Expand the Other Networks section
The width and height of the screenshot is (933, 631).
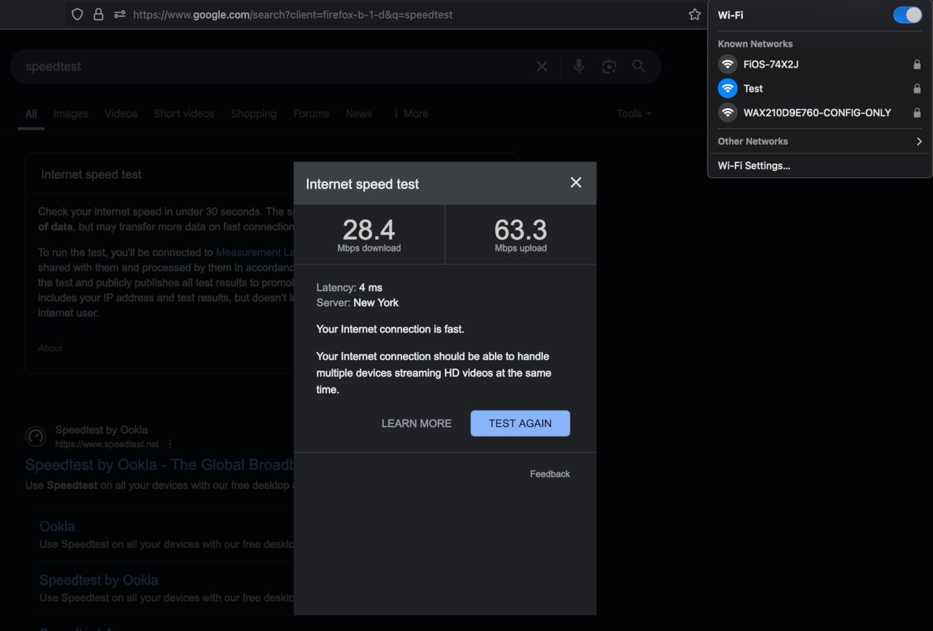pyautogui.click(x=819, y=141)
